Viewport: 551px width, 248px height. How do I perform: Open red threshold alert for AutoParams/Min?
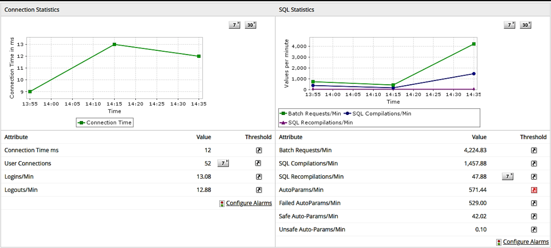[534, 190]
